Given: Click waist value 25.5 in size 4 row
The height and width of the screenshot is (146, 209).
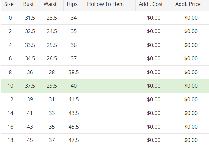Looking at the screenshot, I should tap(52, 45).
